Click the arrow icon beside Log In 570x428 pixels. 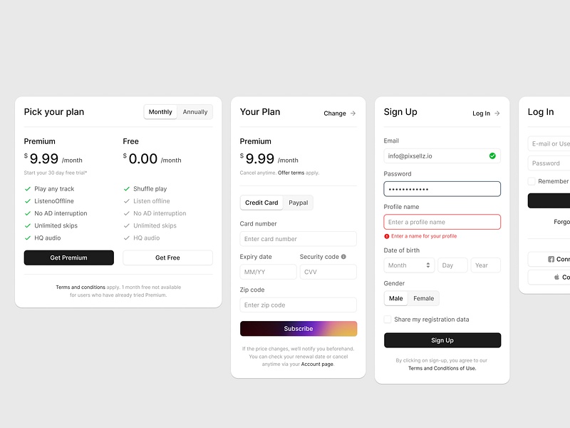coord(497,113)
